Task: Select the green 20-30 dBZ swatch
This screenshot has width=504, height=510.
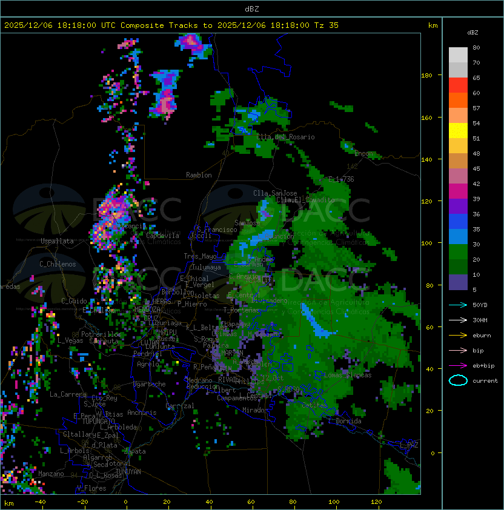Action: [x=458, y=252]
